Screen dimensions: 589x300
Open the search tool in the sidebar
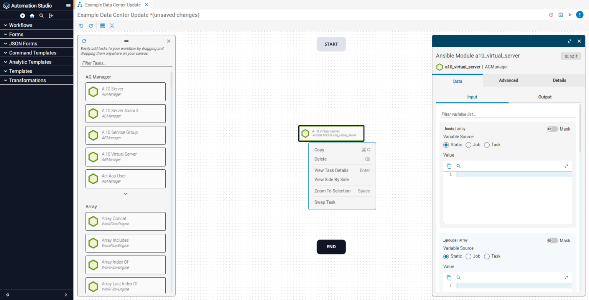(x=41, y=16)
